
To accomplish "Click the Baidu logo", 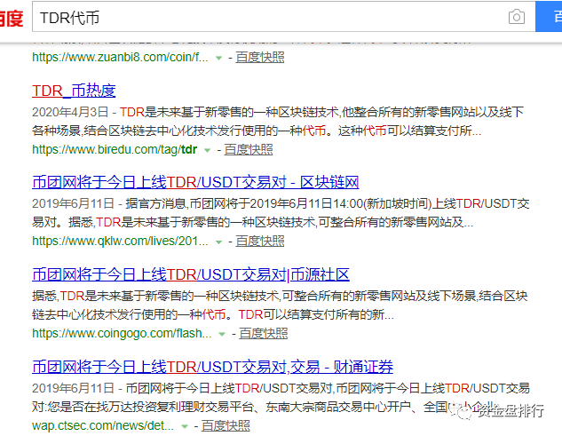I will click(x=12, y=19).
